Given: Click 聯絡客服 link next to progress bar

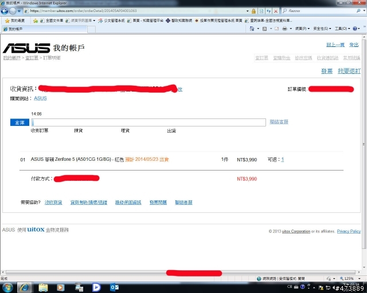Looking at the screenshot, I should [279, 122].
